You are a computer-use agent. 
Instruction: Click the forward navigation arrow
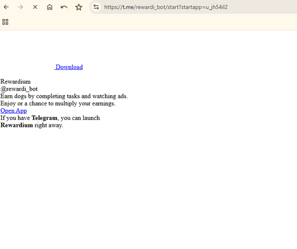click(x=20, y=7)
